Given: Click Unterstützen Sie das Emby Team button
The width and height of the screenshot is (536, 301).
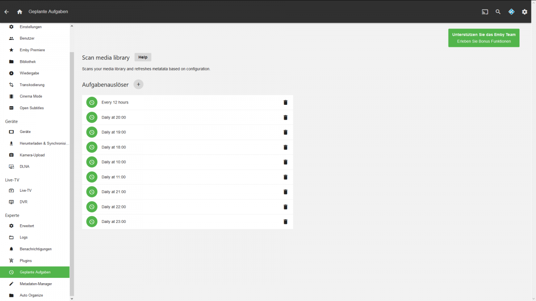Looking at the screenshot, I should point(484,38).
